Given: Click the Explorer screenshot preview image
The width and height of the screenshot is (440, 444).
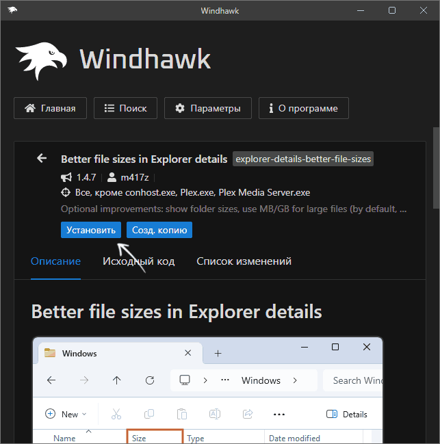Looking at the screenshot, I should click(x=208, y=390).
